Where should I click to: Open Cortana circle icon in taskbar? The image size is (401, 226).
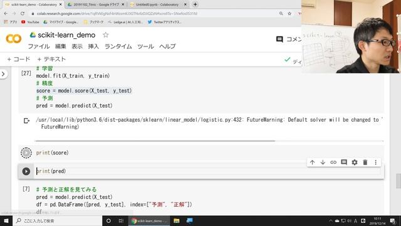coord(108,220)
